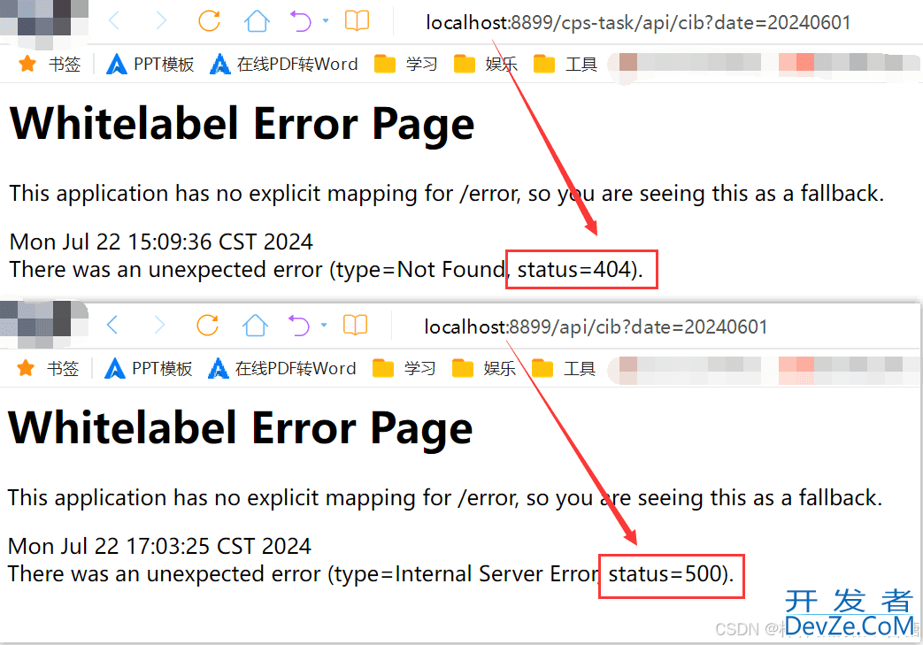
Task: Click the localhost:8899/api/cib address bar URL
Action: click(x=596, y=326)
